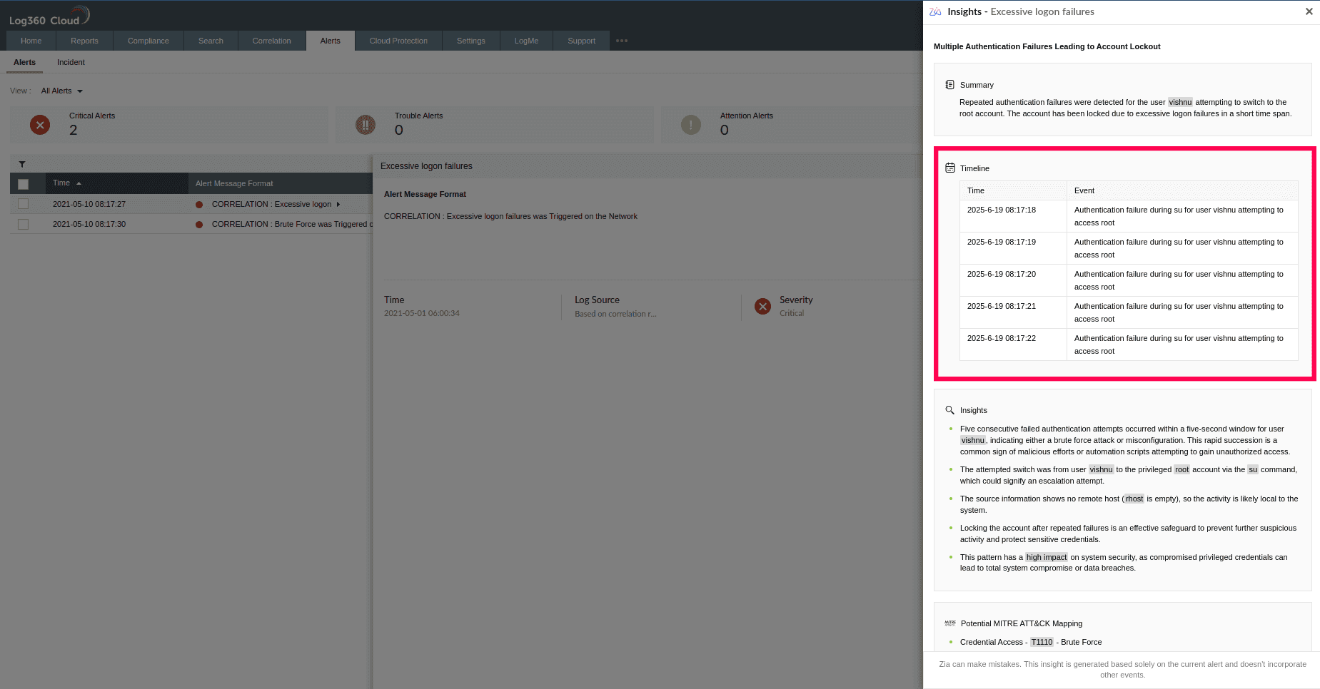The image size is (1320, 689).
Task: Check the select-all checkbox in alert table header
Action: 23,183
